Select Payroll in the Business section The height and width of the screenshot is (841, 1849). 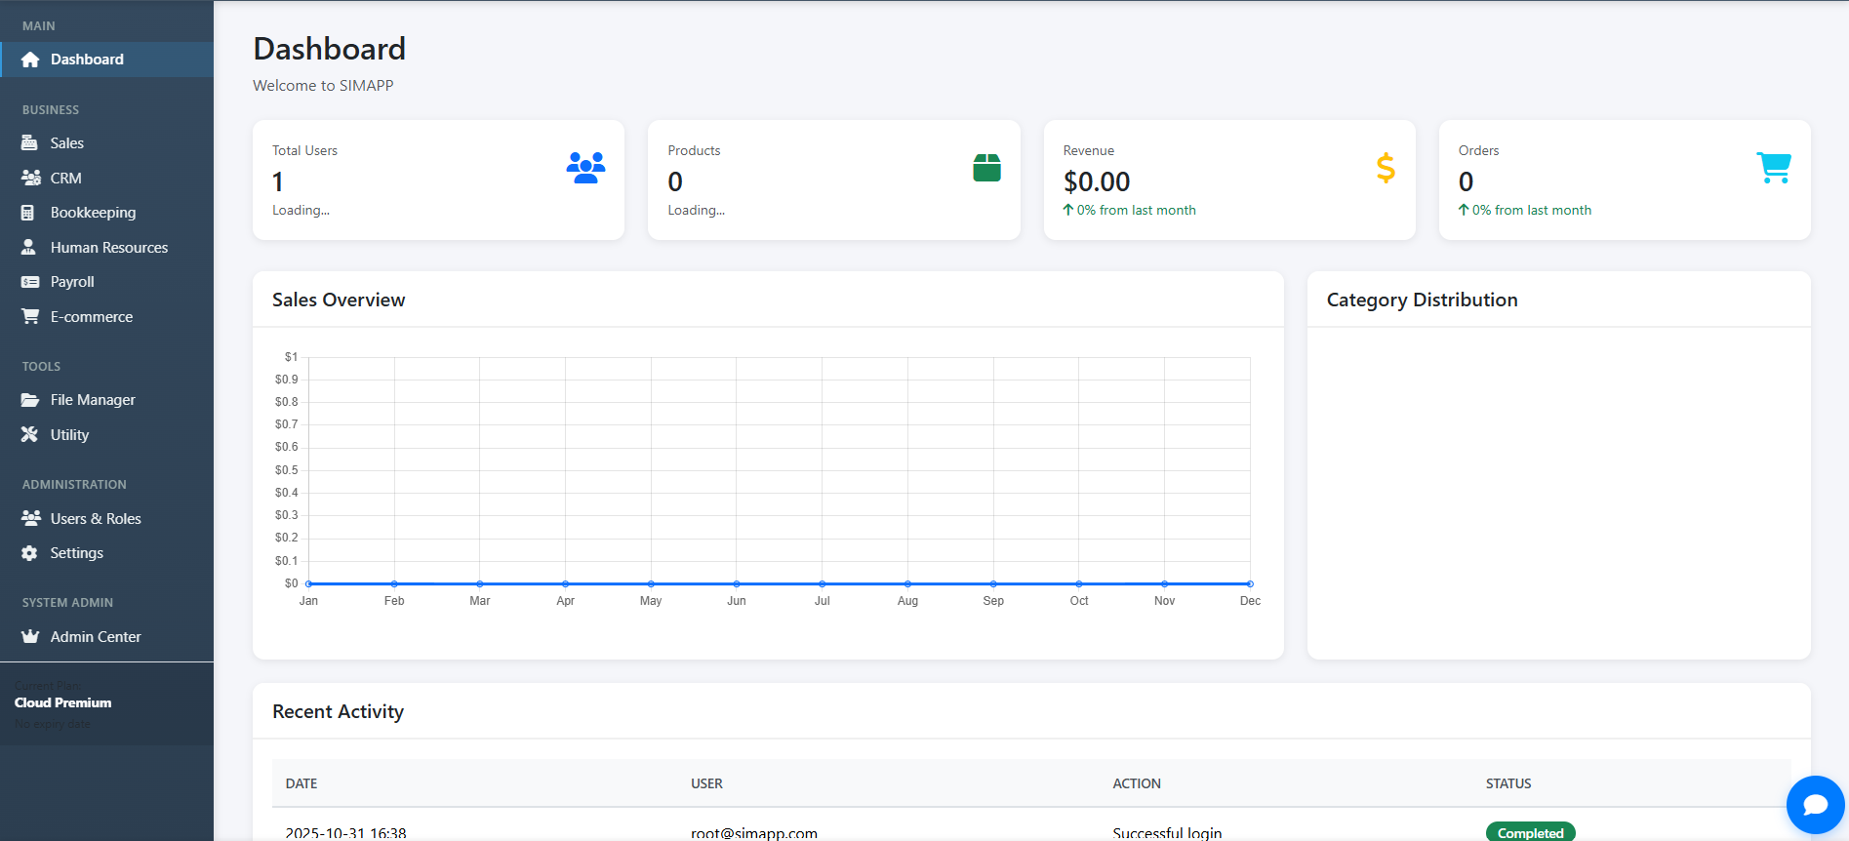pos(72,282)
